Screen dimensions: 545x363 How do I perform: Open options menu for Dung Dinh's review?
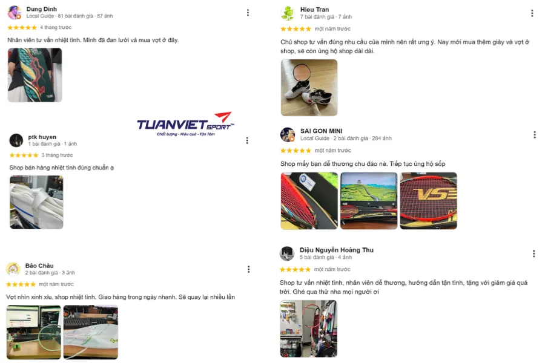pyautogui.click(x=248, y=13)
